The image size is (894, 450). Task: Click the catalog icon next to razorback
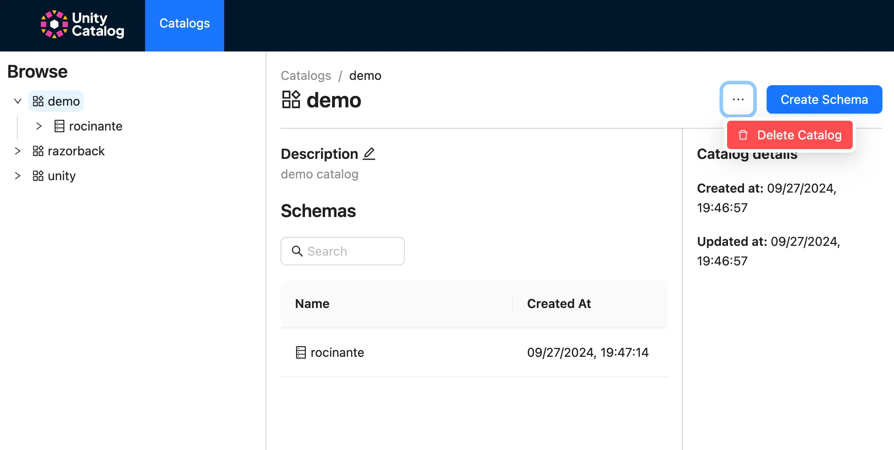(x=39, y=151)
